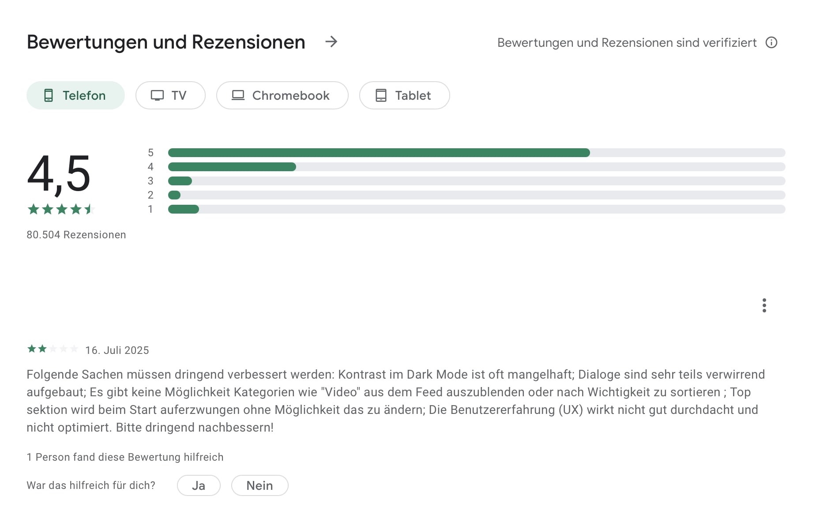Click the 1-star rating bar
The width and height of the screenshot is (835, 511).
pos(477,209)
